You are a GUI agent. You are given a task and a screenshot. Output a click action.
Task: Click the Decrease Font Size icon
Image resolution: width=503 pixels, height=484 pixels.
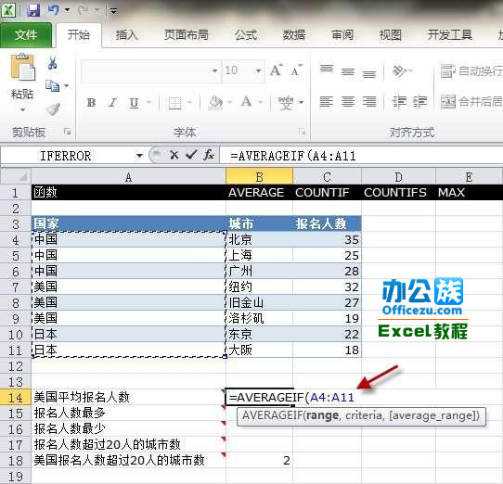[296, 70]
